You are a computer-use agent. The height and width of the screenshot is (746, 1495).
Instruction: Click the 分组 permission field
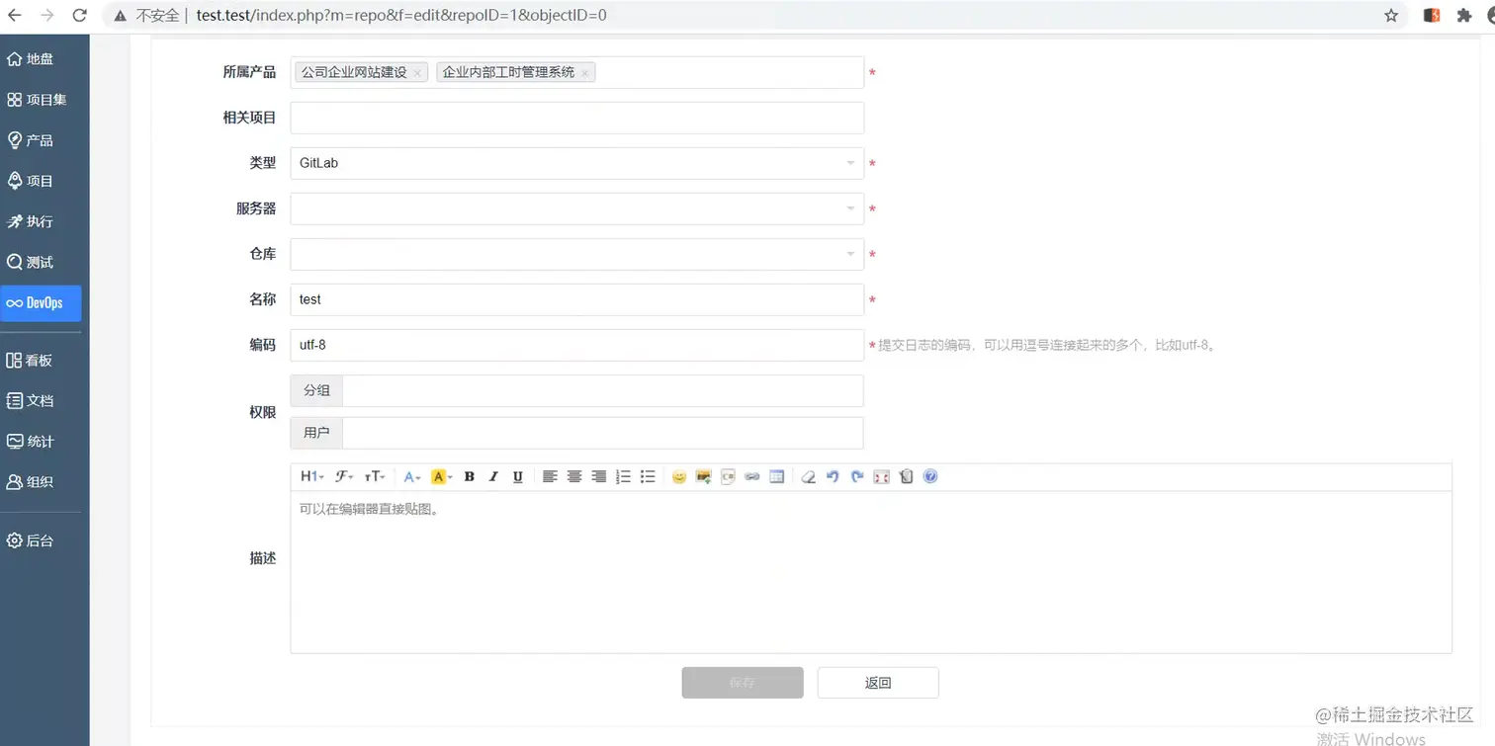602,390
